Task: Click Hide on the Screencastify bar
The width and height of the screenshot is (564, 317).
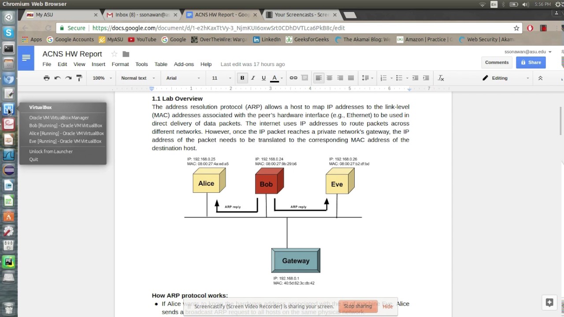Action: click(x=388, y=306)
